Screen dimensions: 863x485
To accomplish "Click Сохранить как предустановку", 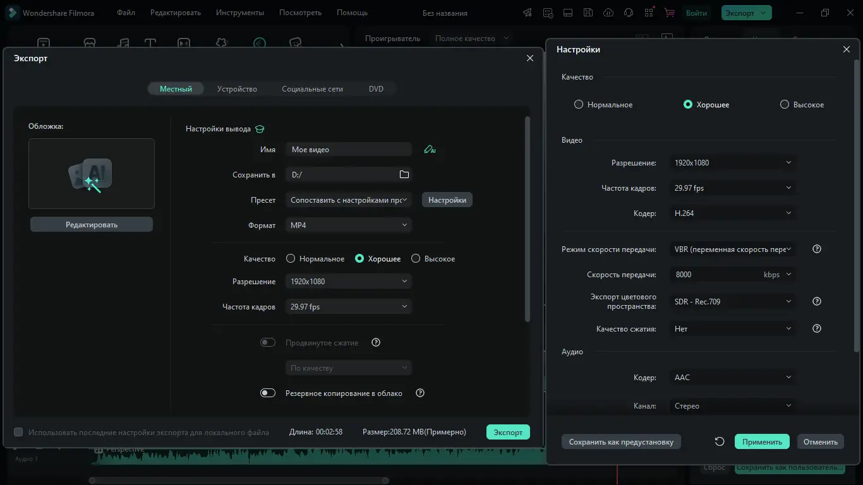I will coord(621,441).
